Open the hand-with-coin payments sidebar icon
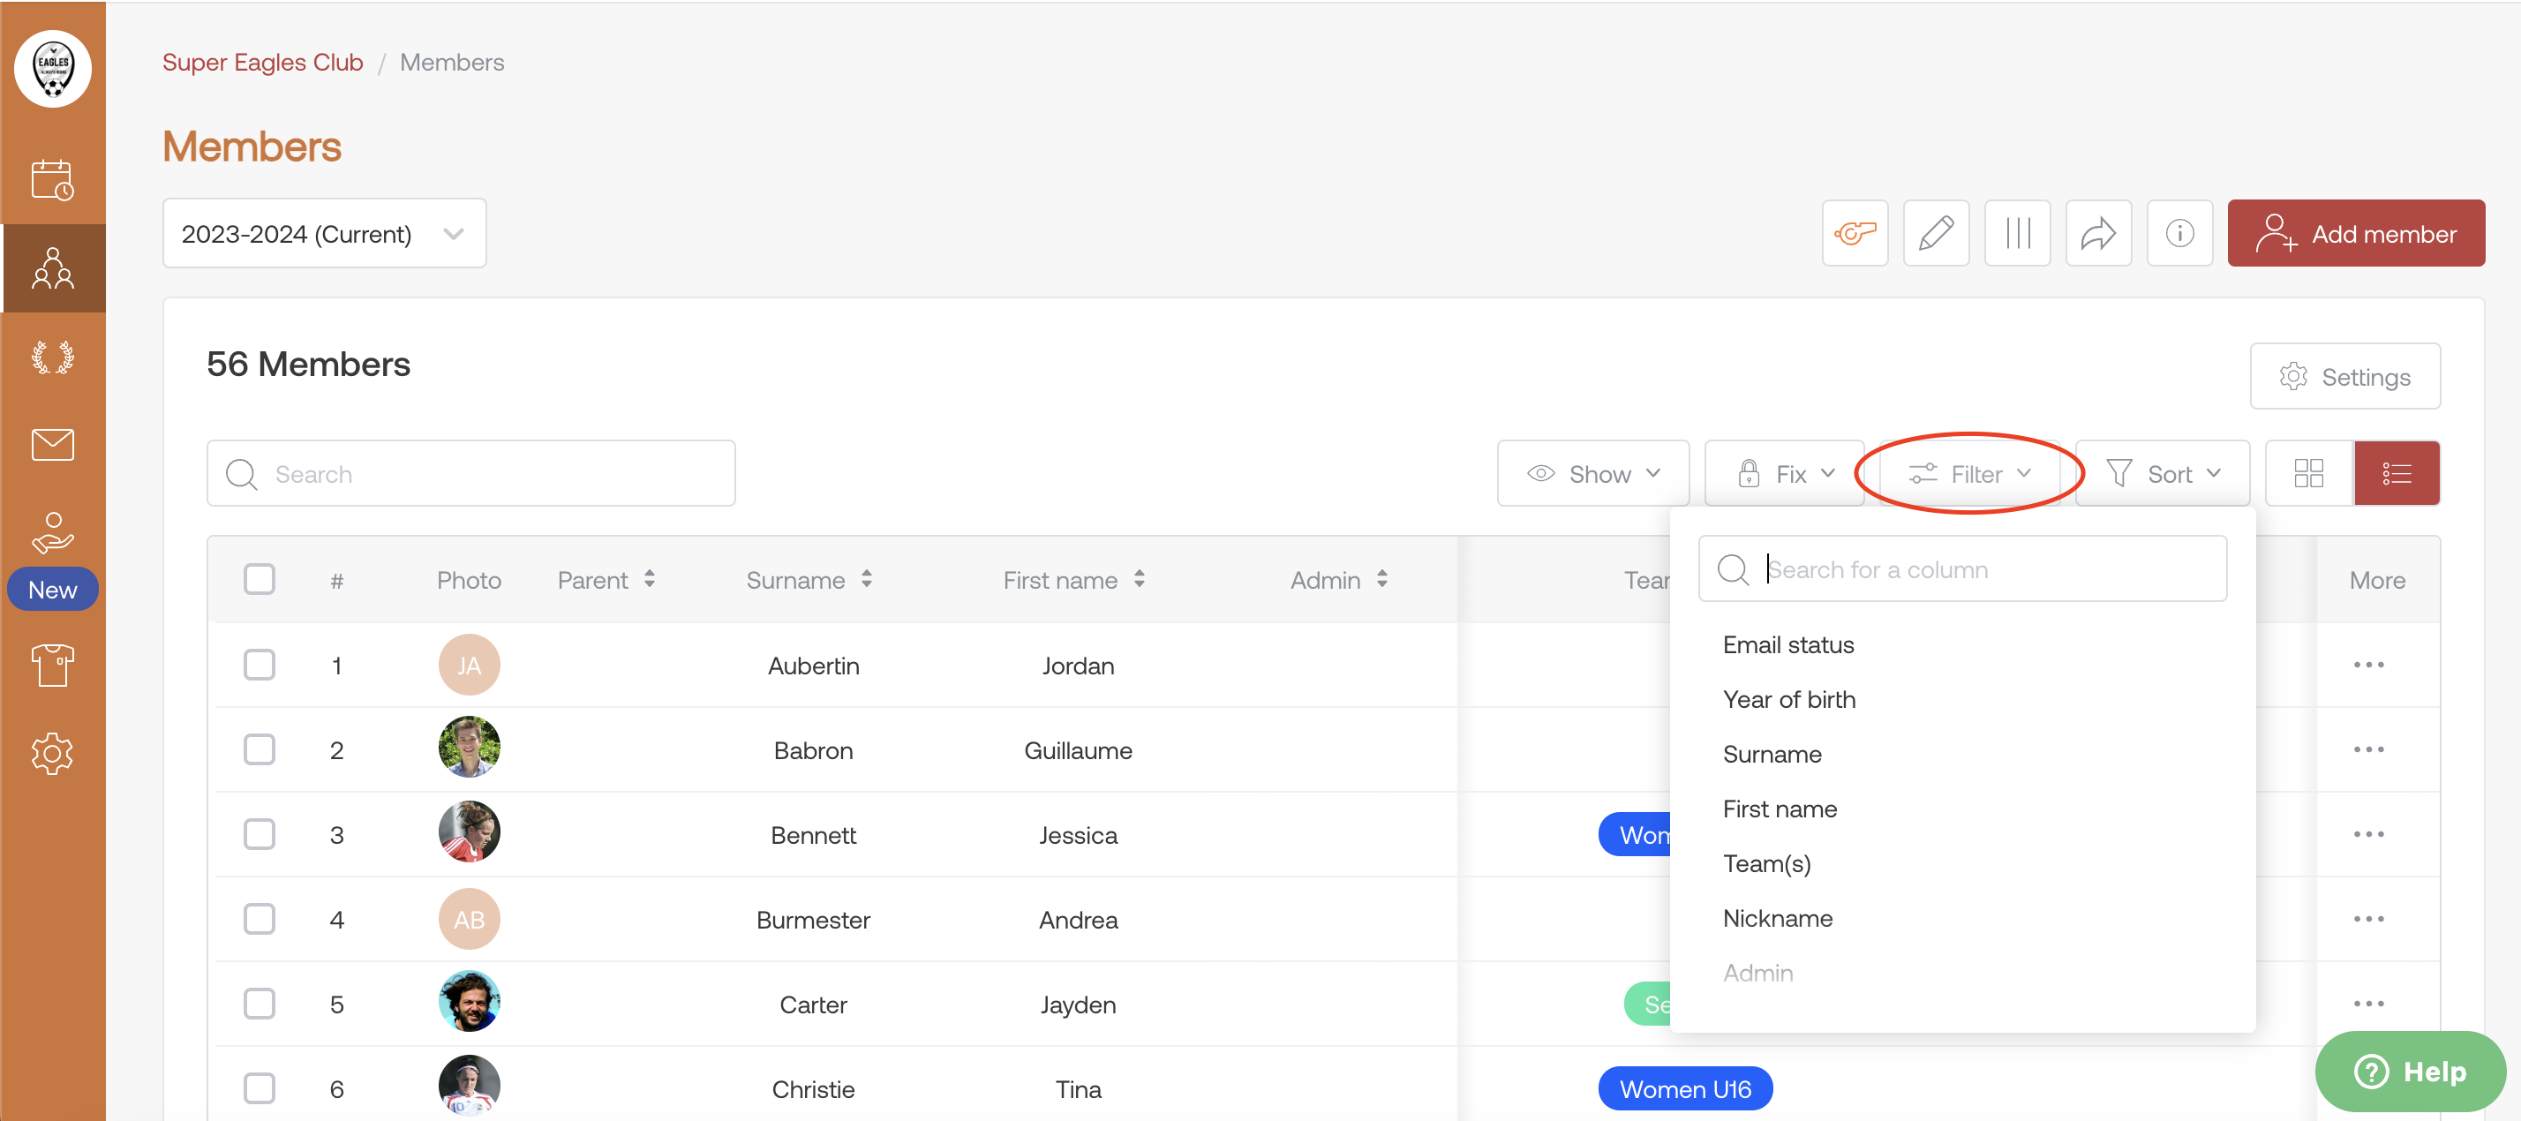The image size is (2521, 1121). [x=53, y=532]
